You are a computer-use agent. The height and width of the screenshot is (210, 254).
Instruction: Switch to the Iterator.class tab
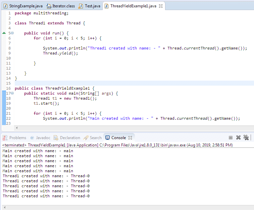[63, 6]
